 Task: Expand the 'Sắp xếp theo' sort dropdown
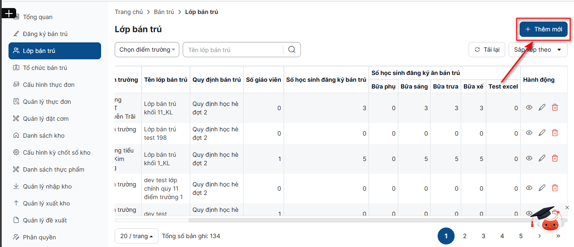[537, 50]
